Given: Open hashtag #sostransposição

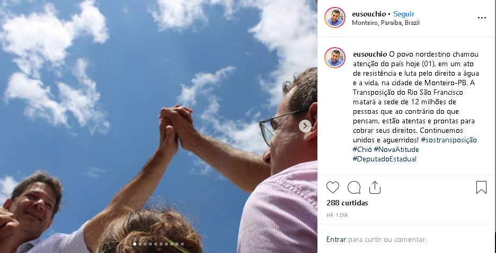Looking at the screenshot, I should coord(448,140).
